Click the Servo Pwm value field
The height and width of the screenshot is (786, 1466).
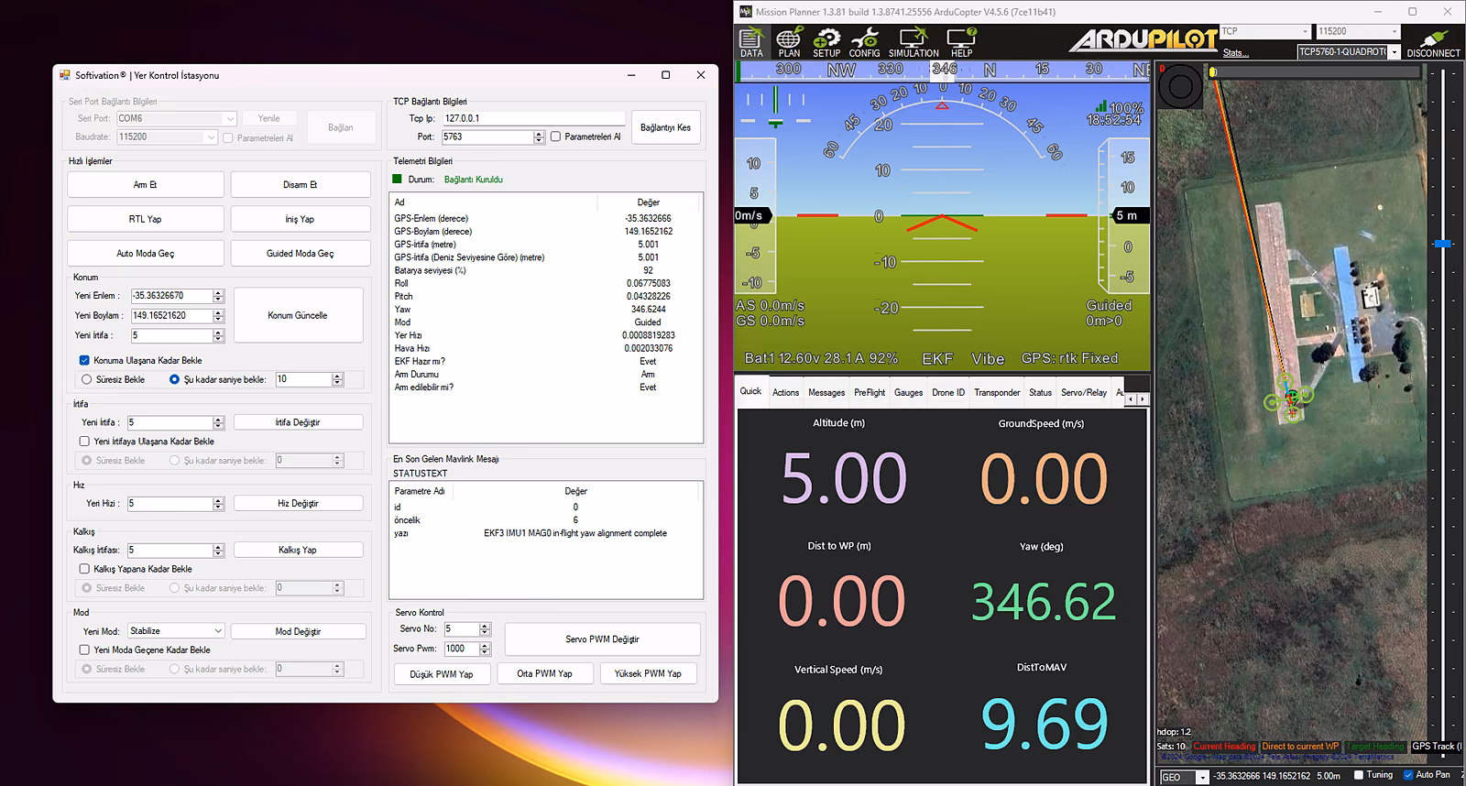click(x=462, y=648)
